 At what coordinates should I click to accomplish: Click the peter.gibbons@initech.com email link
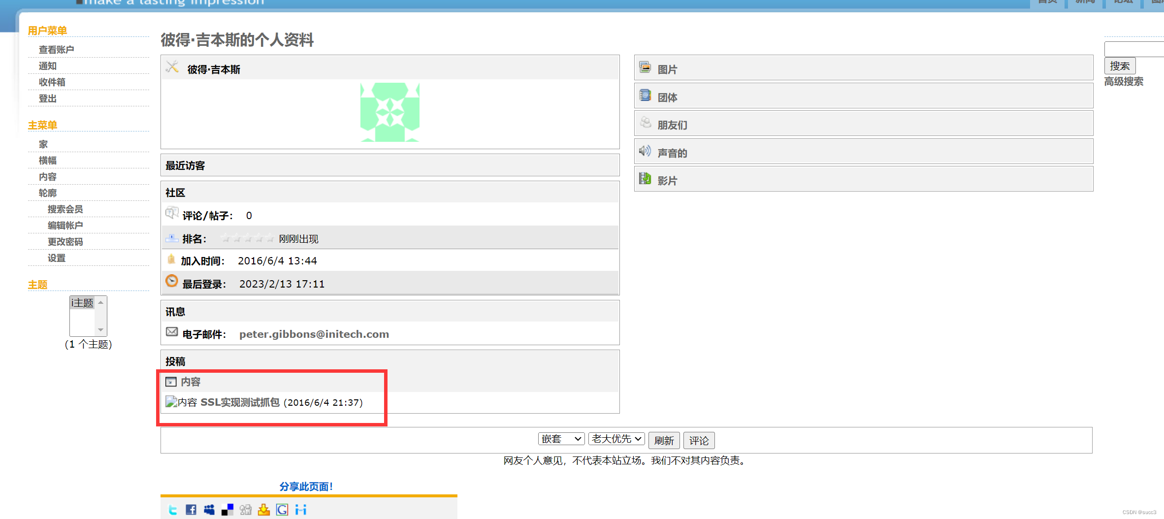tap(314, 334)
